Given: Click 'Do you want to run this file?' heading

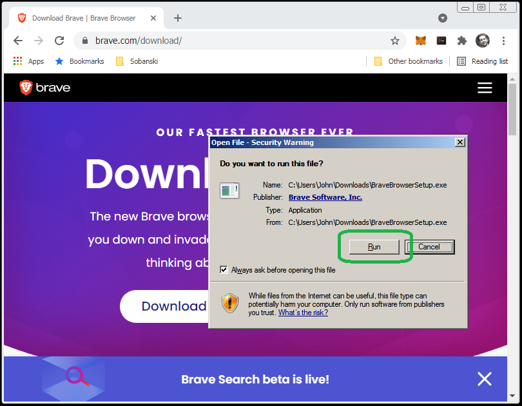Looking at the screenshot, I should pyautogui.click(x=271, y=164).
